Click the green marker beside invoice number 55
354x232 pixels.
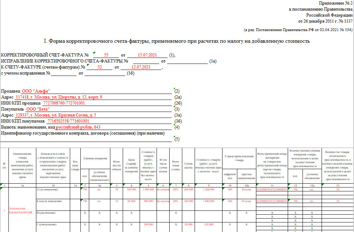[x=94, y=53]
